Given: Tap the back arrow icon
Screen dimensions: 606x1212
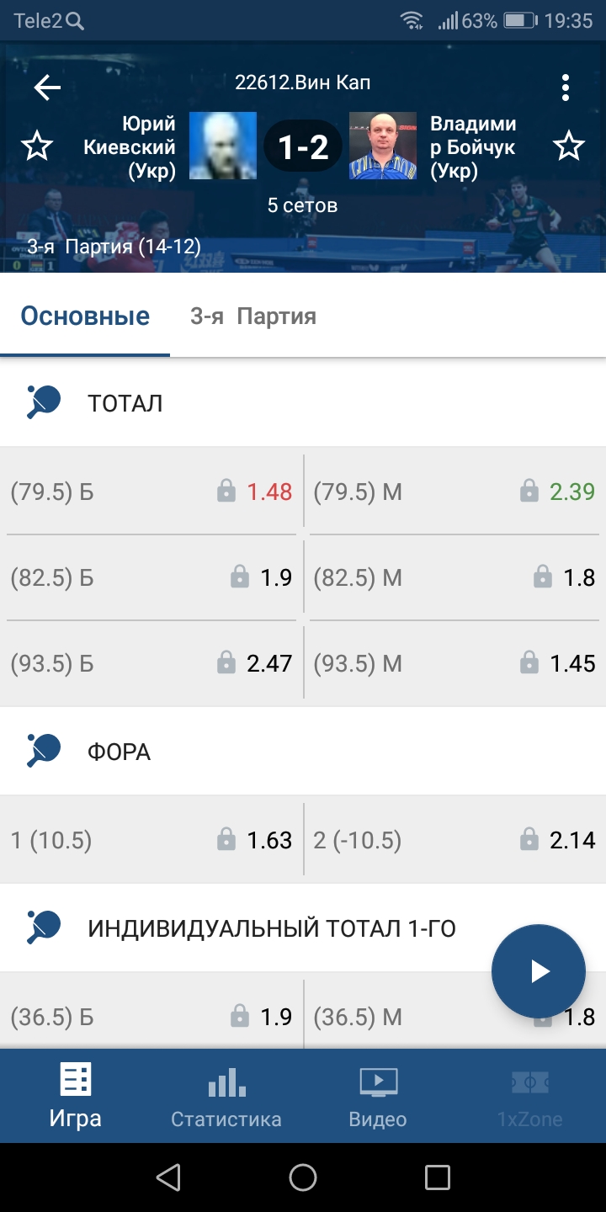Looking at the screenshot, I should [x=47, y=88].
